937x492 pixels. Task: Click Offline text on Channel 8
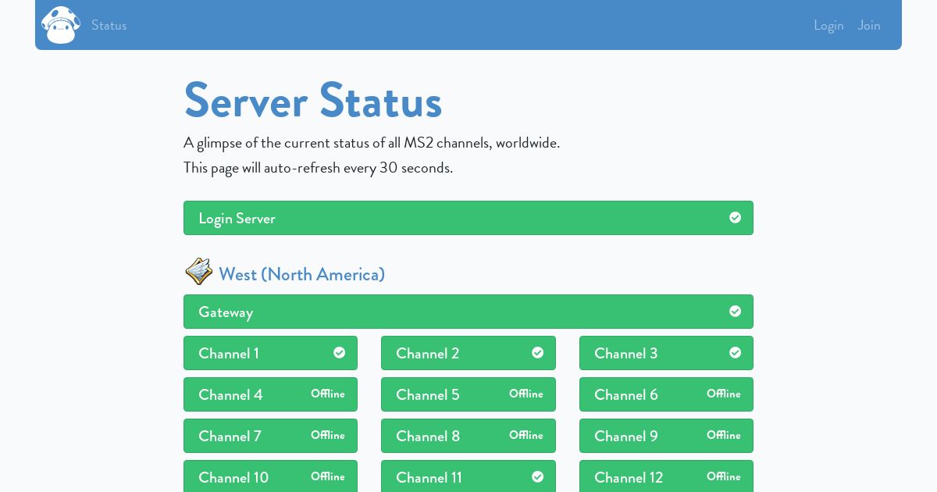[x=526, y=435]
